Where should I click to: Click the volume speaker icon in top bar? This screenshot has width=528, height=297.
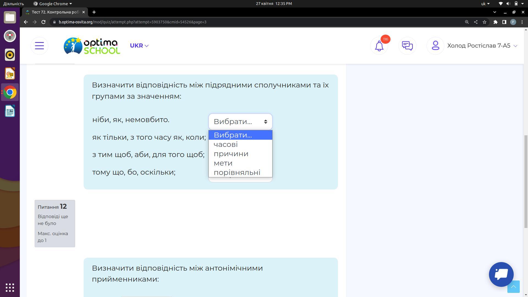(508, 4)
